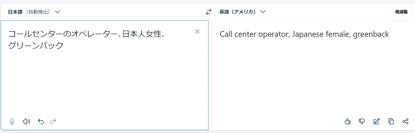415x133 pixels.
Task: Start voice input with microphone icon
Action: click(x=12, y=121)
